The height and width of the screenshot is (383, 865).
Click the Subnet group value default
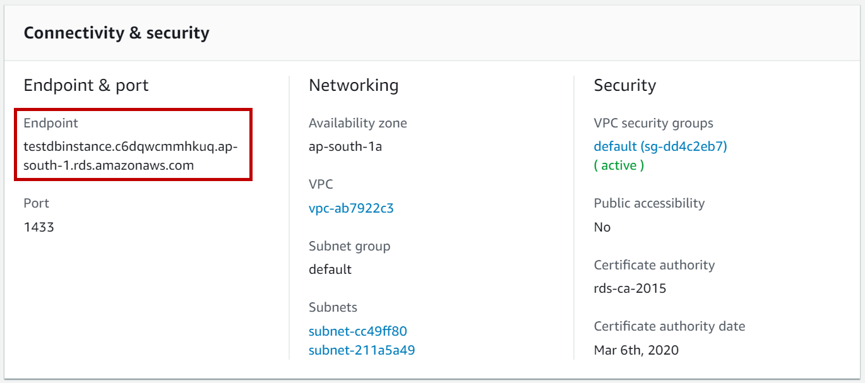(330, 269)
